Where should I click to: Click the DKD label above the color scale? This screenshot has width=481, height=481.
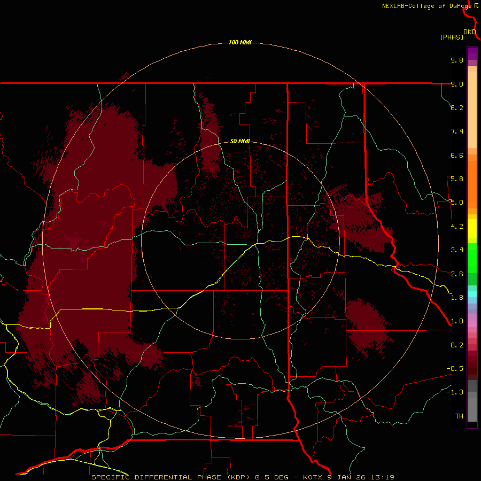click(470, 32)
